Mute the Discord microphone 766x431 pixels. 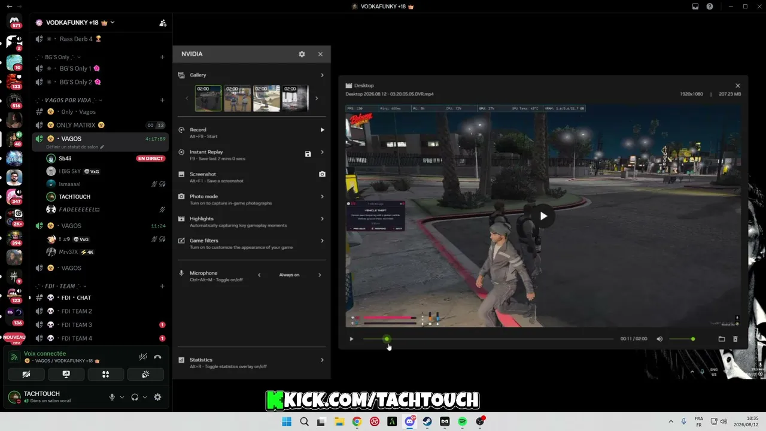point(112,397)
